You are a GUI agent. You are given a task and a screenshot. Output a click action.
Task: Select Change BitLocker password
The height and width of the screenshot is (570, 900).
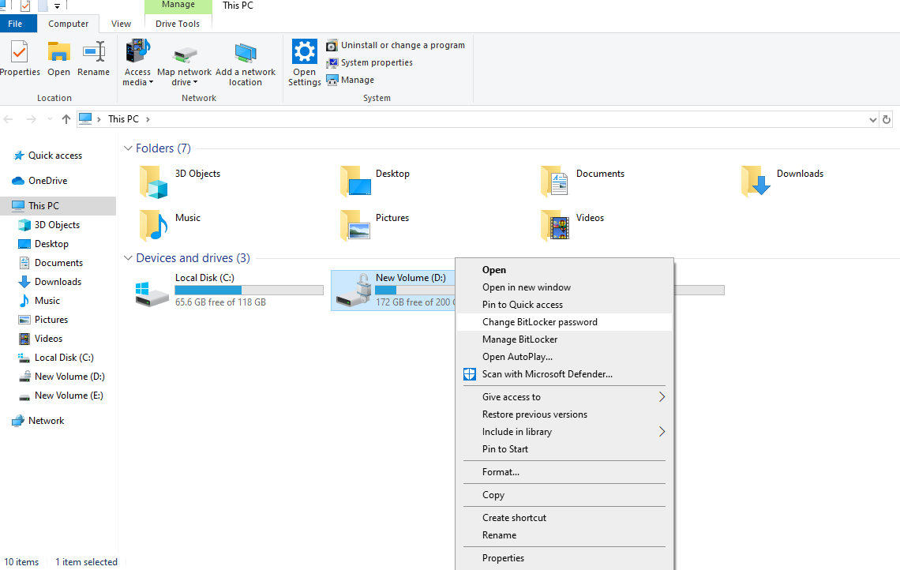pyautogui.click(x=564, y=322)
